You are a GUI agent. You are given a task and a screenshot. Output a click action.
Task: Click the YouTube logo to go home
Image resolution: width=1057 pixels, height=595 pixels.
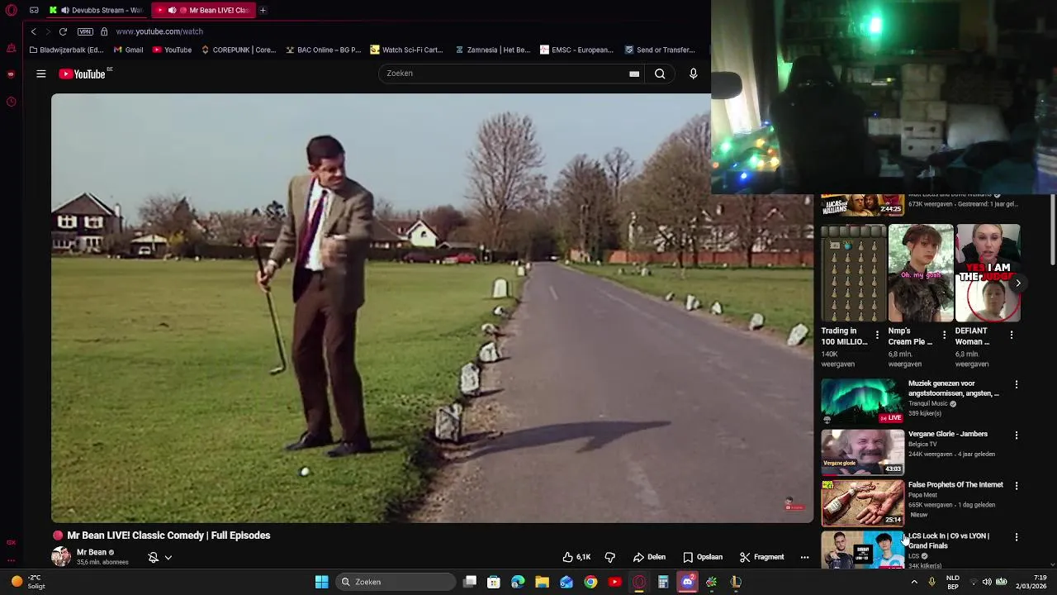click(83, 74)
